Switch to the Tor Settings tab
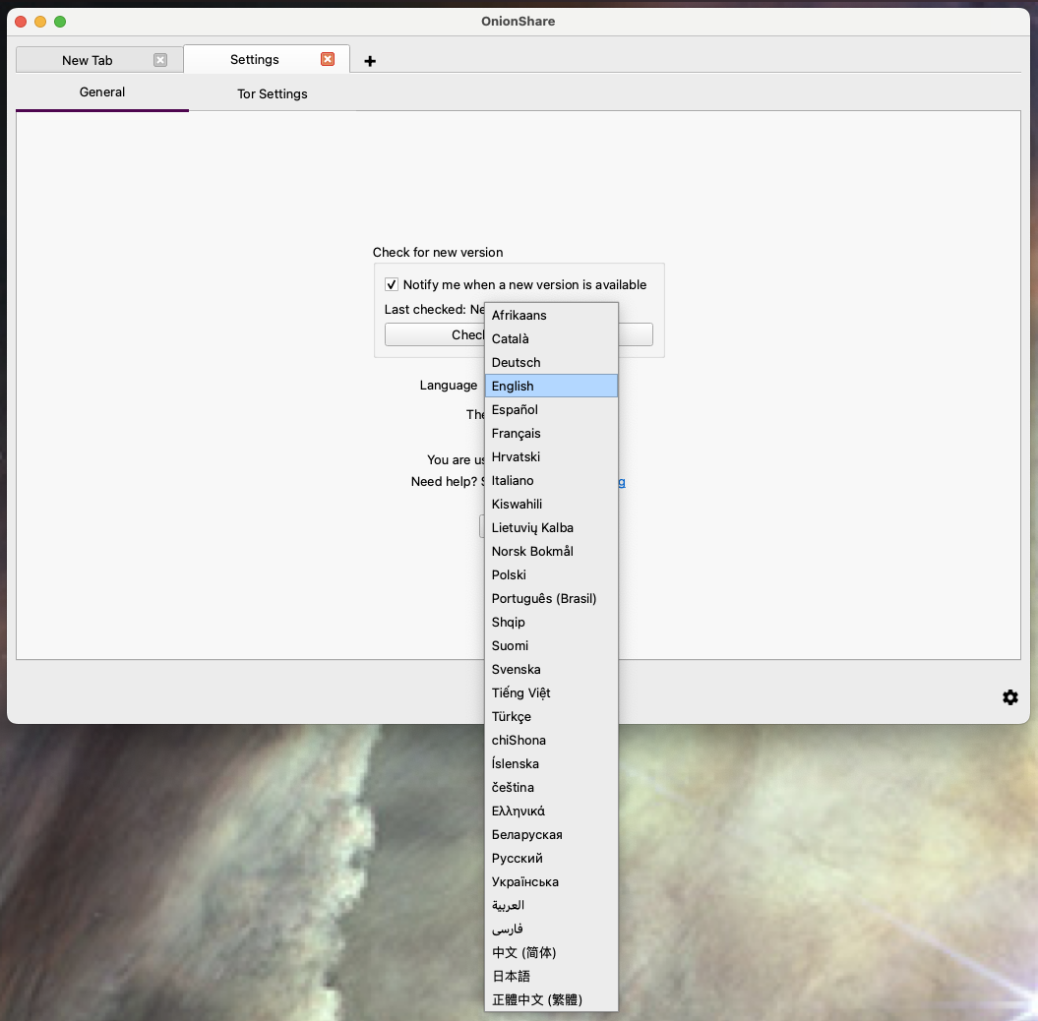The width and height of the screenshot is (1038, 1021). pyautogui.click(x=272, y=93)
